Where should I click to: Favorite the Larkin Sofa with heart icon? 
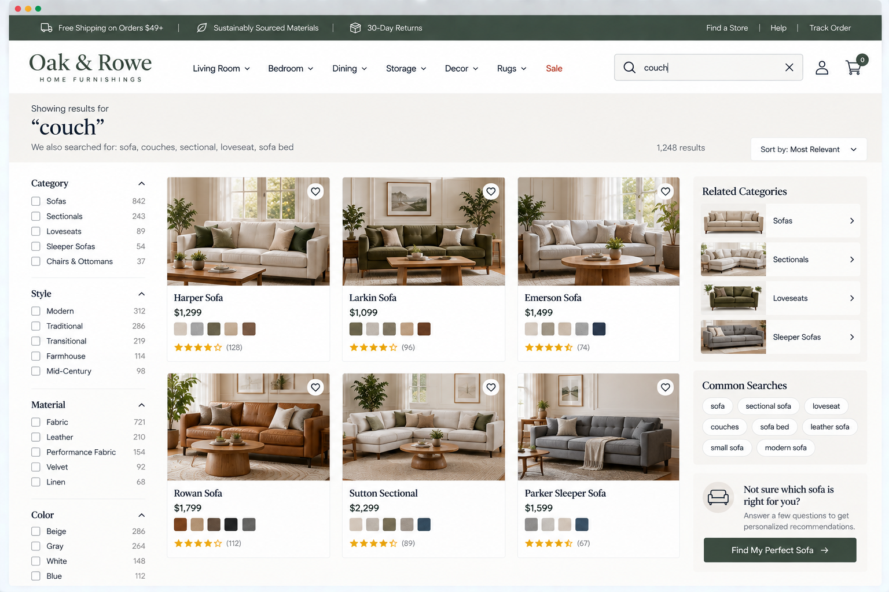(x=491, y=191)
